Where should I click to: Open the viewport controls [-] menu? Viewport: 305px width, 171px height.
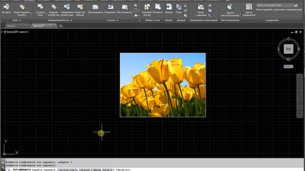tap(3, 32)
